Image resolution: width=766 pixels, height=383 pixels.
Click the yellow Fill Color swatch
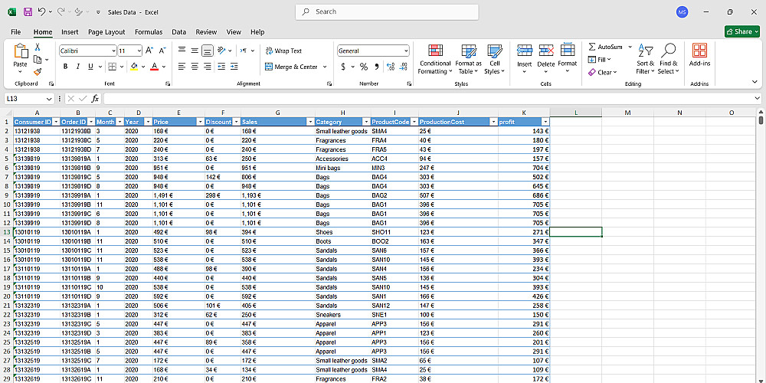pos(133,67)
